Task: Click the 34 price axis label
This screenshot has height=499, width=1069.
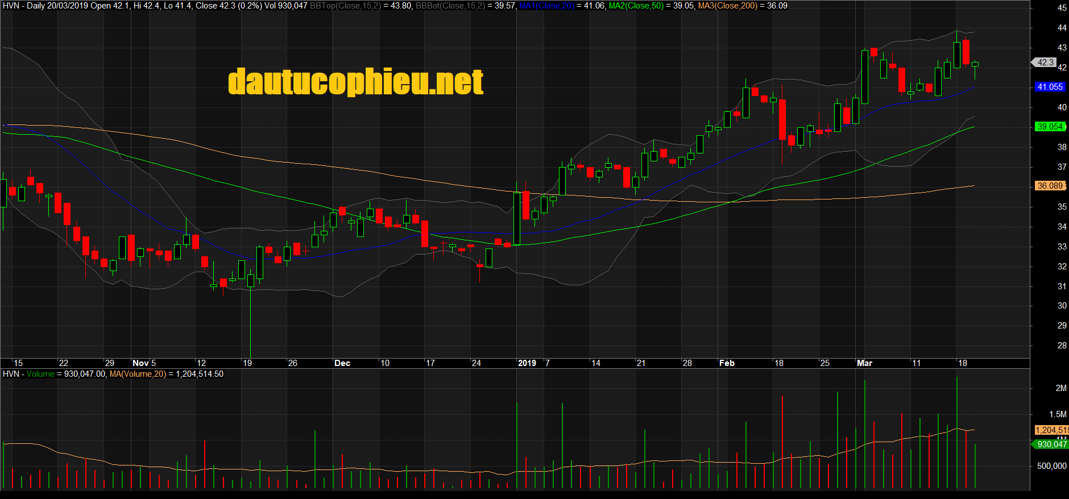Action: coord(1062,227)
